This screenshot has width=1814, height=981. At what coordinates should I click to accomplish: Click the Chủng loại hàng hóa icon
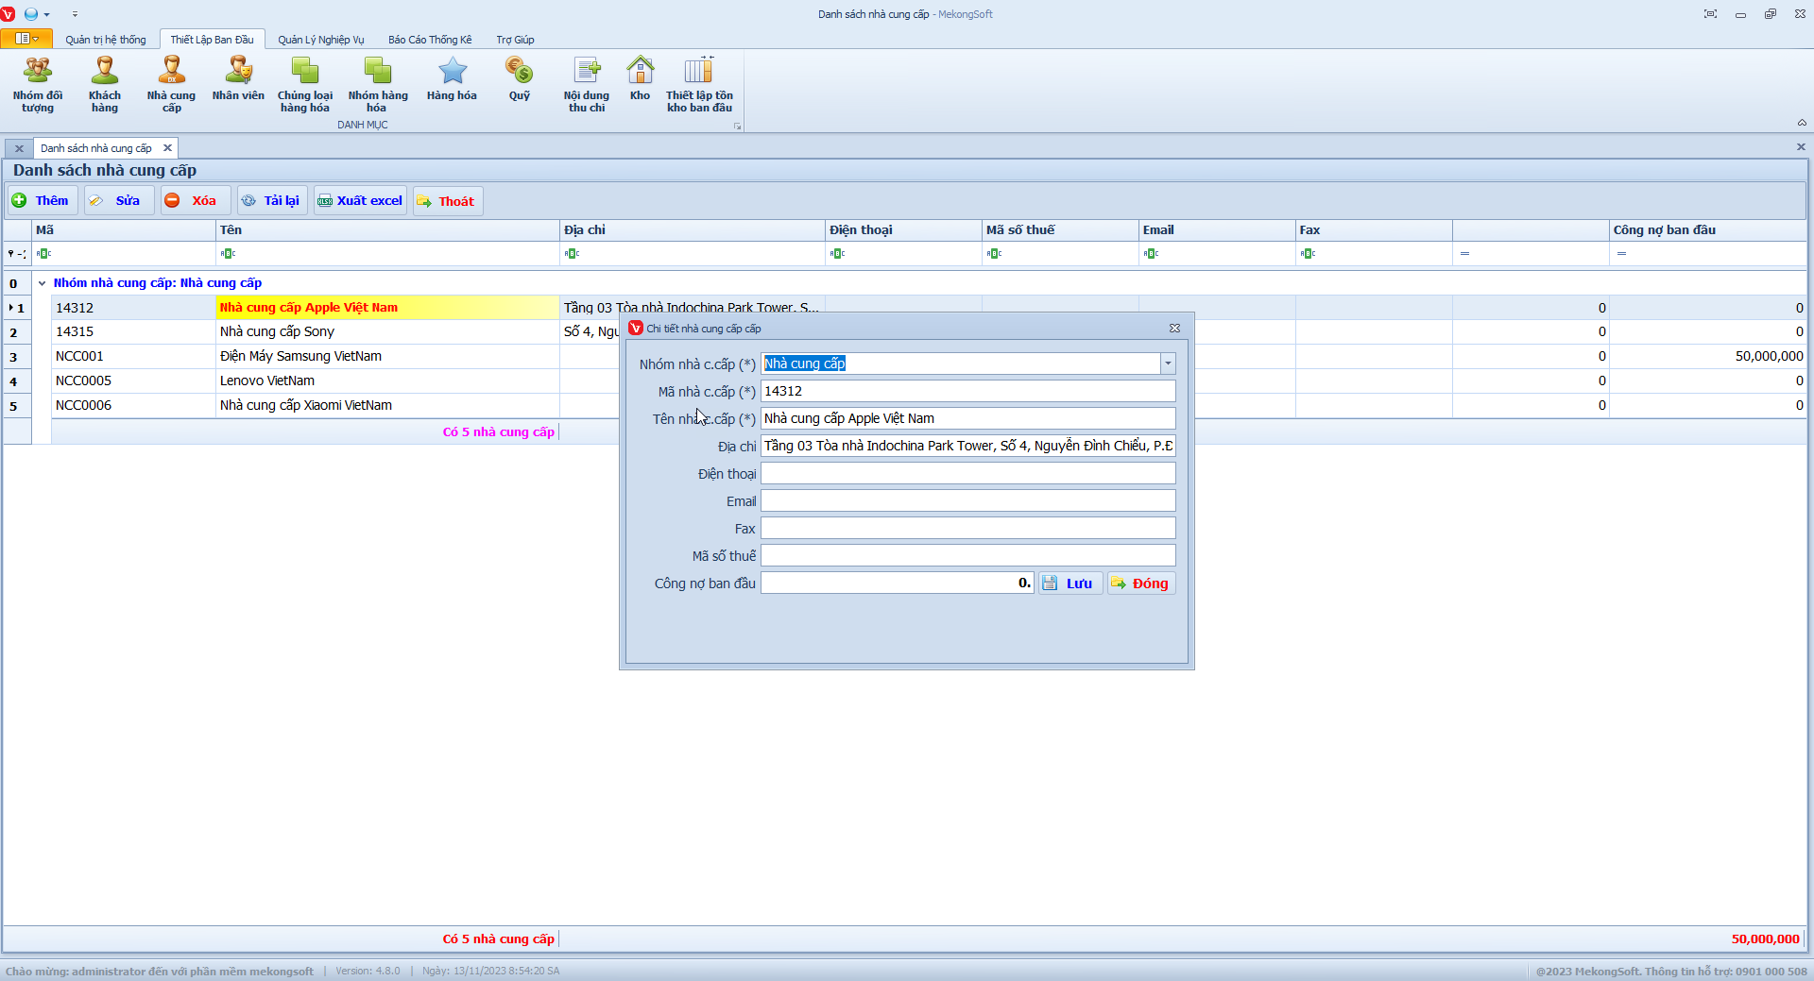click(x=305, y=84)
